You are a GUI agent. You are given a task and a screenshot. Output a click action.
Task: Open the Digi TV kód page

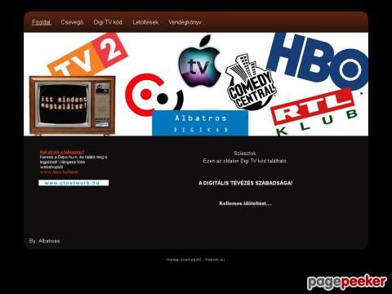click(109, 22)
